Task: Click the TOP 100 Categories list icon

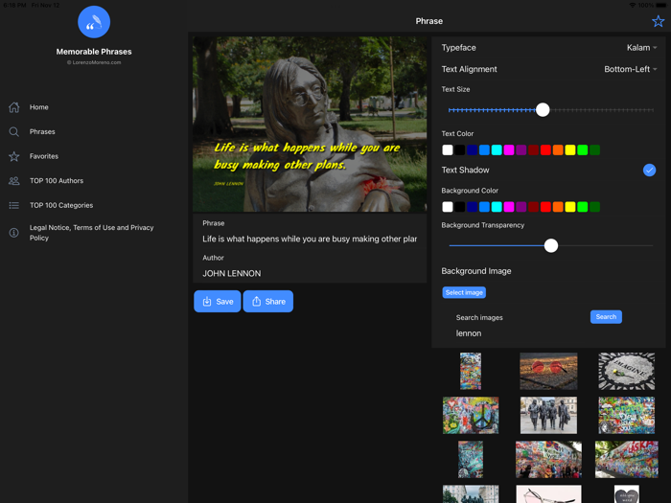Action: tap(14, 205)
